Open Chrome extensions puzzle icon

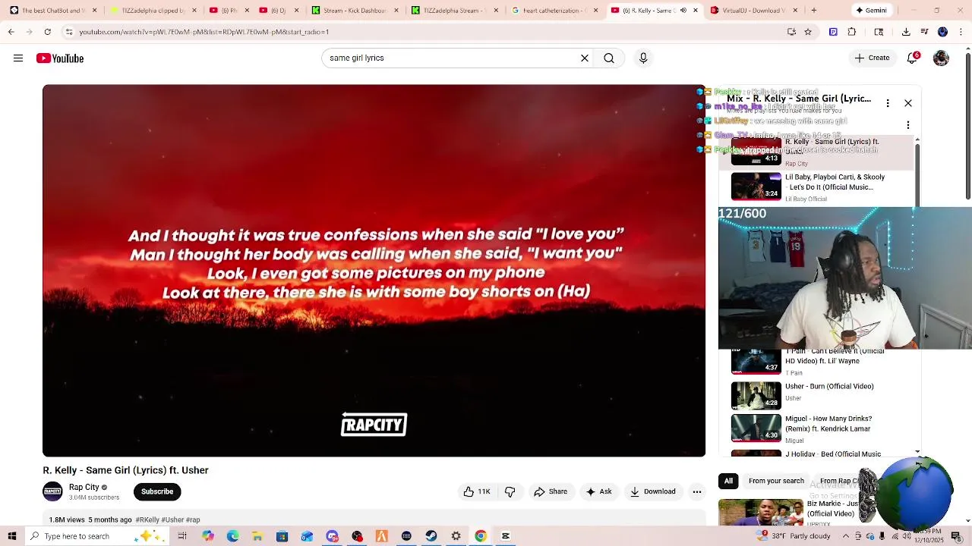(x=852, y=32)
